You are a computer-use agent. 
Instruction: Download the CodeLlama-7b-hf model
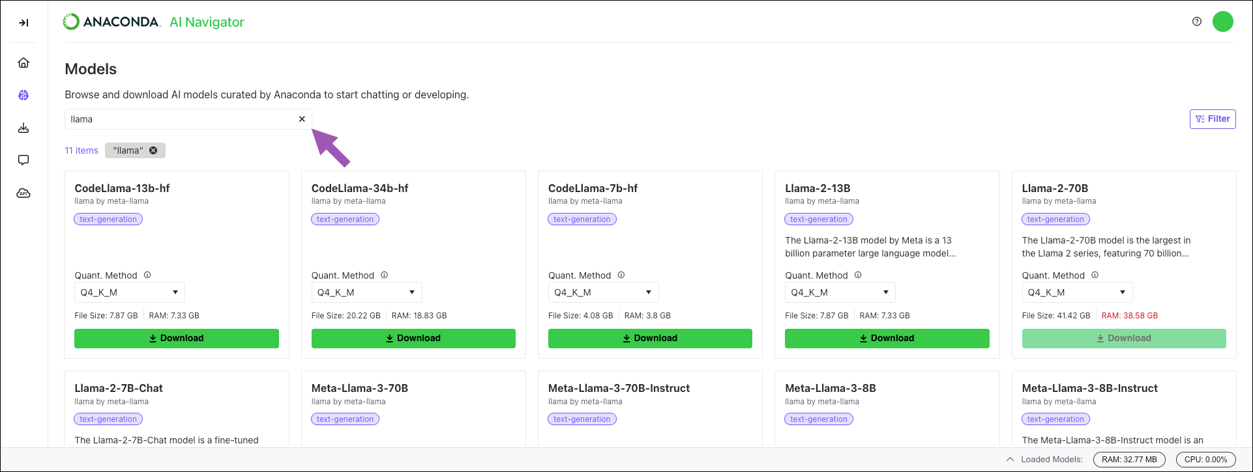coord(650,339)
